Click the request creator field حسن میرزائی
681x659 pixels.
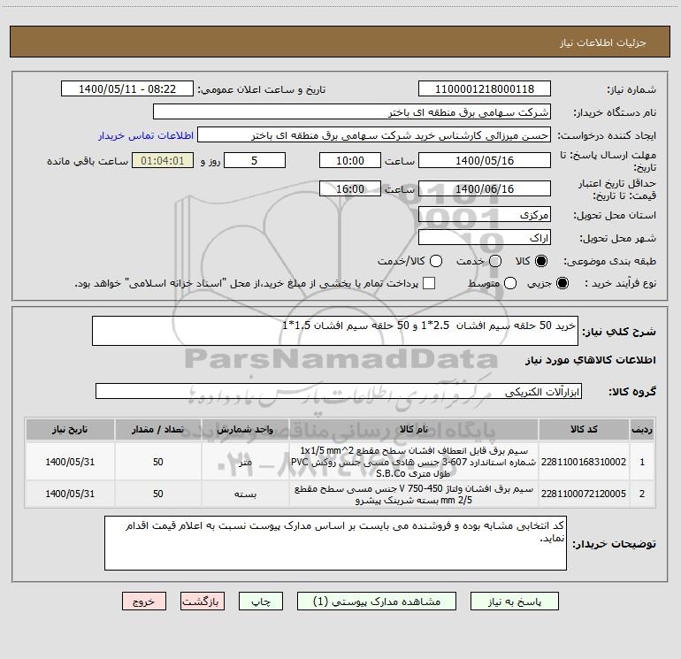(374, 135)
